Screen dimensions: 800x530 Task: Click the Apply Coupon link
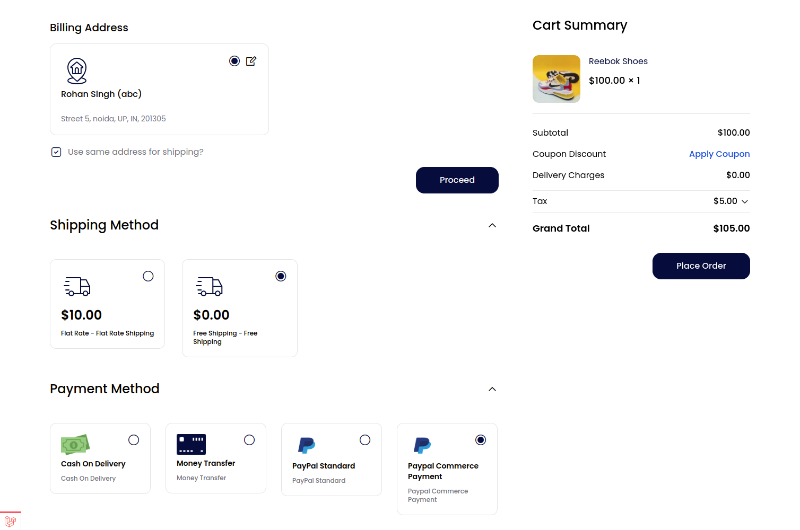click(x=719, y=154)
